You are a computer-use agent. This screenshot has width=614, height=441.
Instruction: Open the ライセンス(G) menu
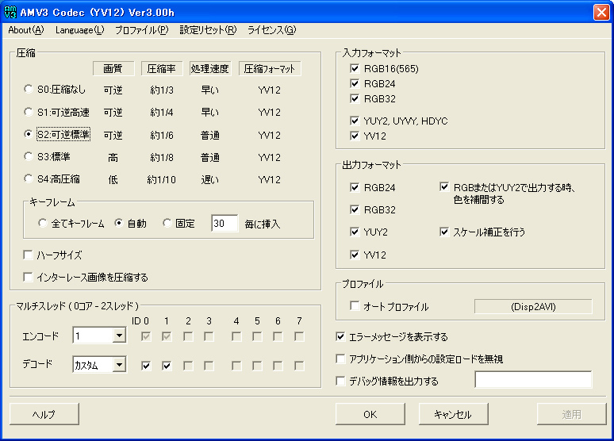(271, 30)
